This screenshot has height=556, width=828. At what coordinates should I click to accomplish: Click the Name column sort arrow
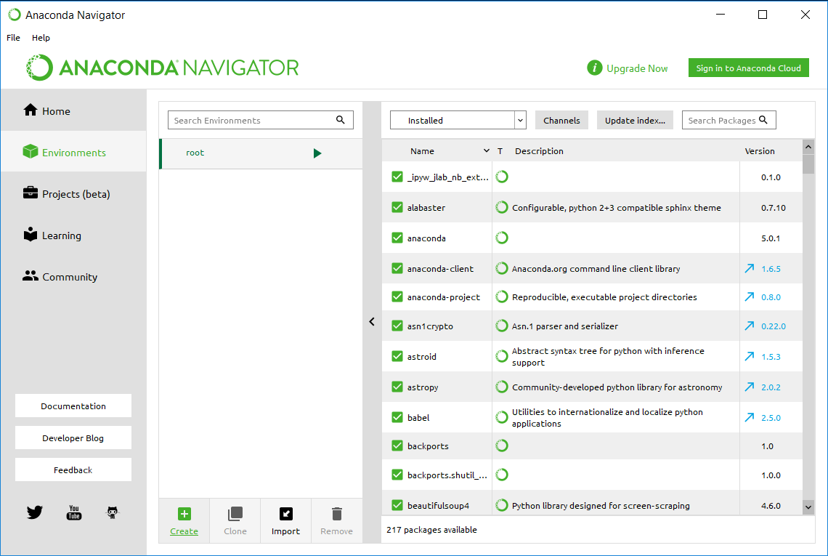tap(486, 151)
